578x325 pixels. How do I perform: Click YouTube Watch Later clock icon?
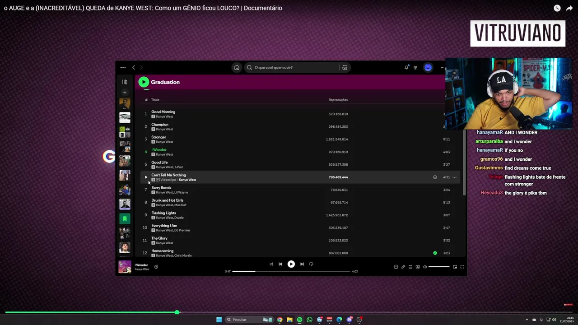557,8
